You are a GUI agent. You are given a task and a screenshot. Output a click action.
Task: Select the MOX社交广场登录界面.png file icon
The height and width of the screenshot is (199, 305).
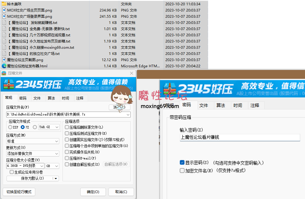tap(4, 17)
